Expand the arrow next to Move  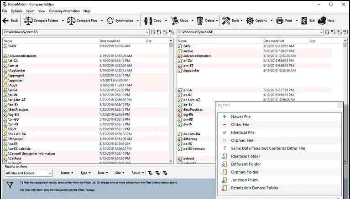[193, 20]
